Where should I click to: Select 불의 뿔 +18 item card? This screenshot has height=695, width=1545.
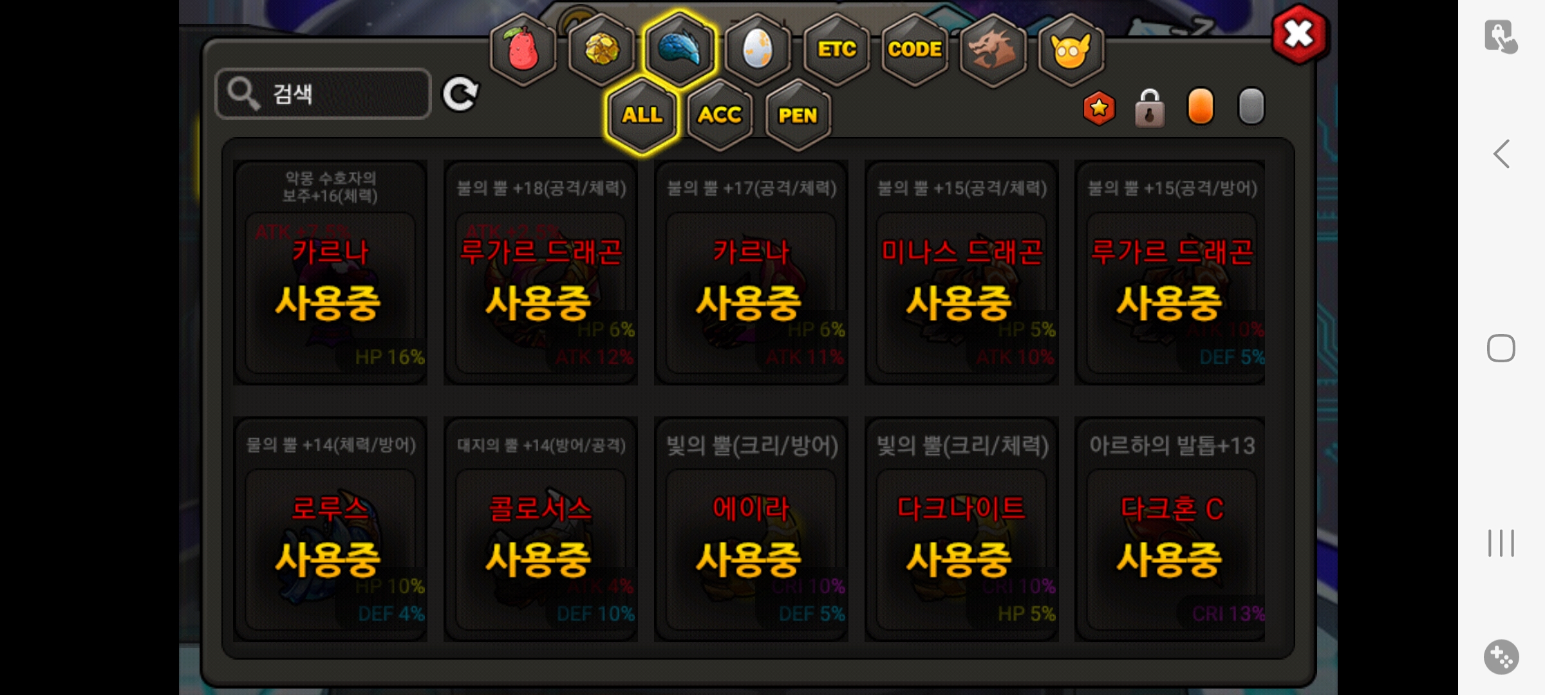coord(541,273)
